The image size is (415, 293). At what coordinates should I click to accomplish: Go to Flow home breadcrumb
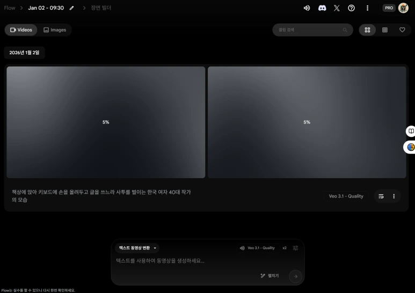10,8
